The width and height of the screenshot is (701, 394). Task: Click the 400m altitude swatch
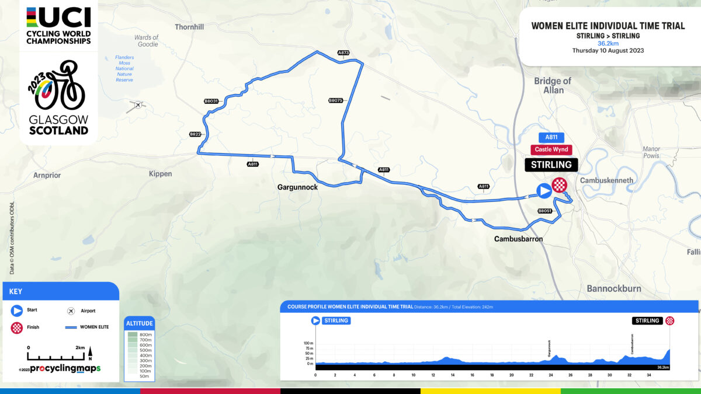[x=133, y=355]
